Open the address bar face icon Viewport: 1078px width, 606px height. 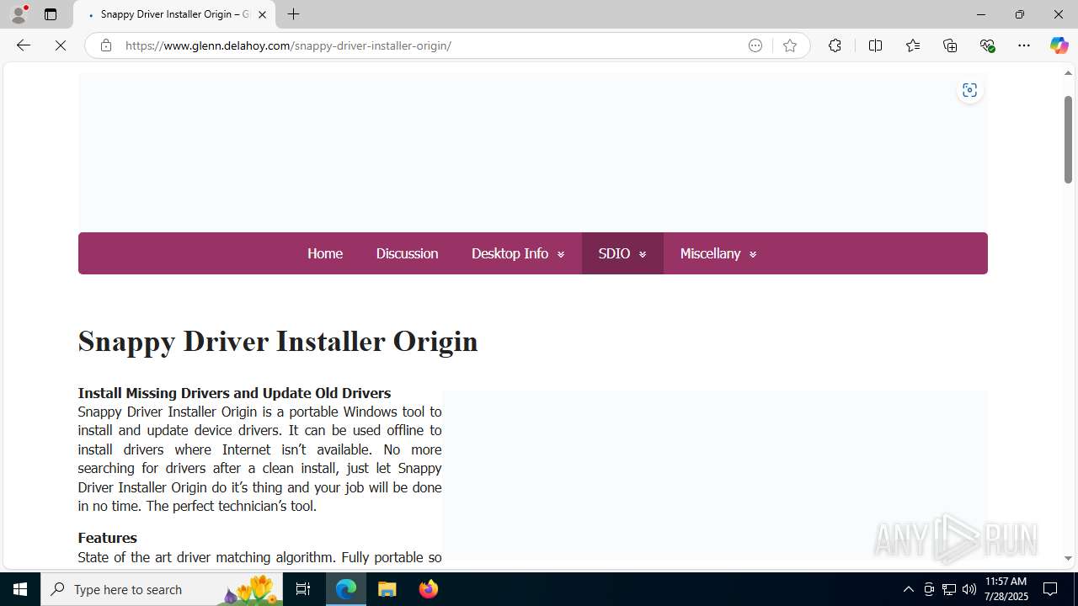pyautogui.click(x=755, y=45)
